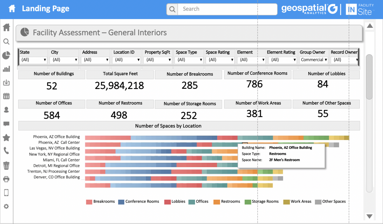This screenshot has height=224, width=383.
Task: Open the Space Rating filter dropdown
Action: pyautogui.click(x=220, y=60)
